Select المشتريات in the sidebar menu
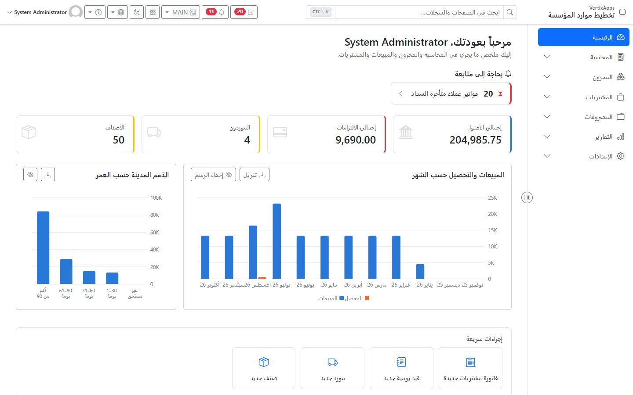This screenshot has width=633, height=395. pyautogui.click(x=584, y=97)
